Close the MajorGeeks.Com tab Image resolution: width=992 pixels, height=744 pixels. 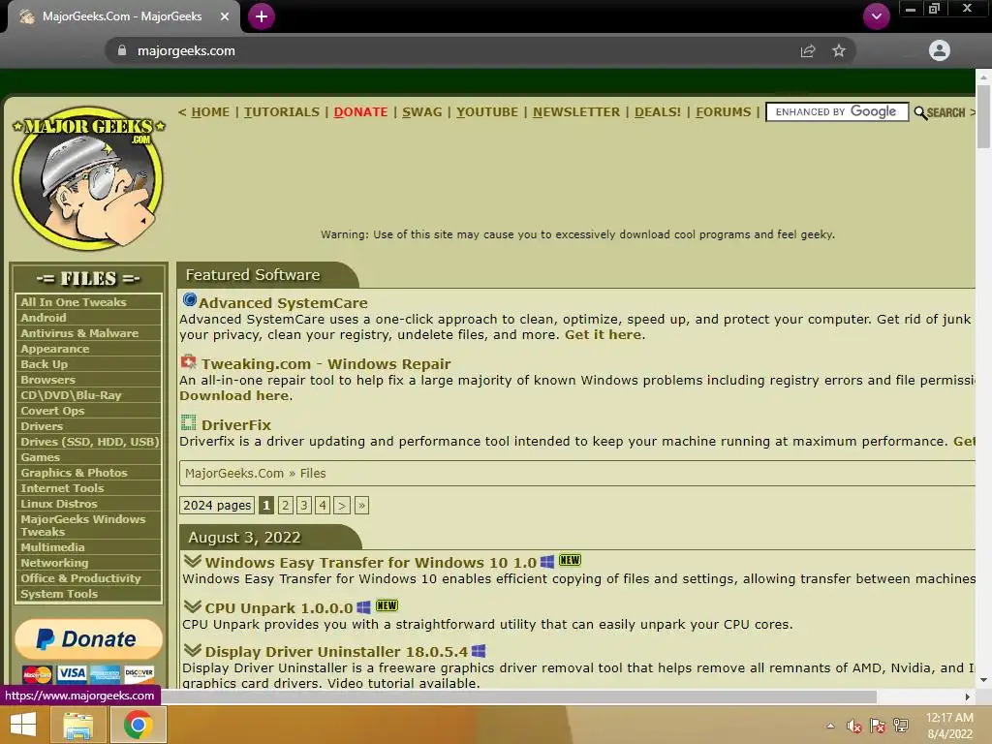pos(225,16)
